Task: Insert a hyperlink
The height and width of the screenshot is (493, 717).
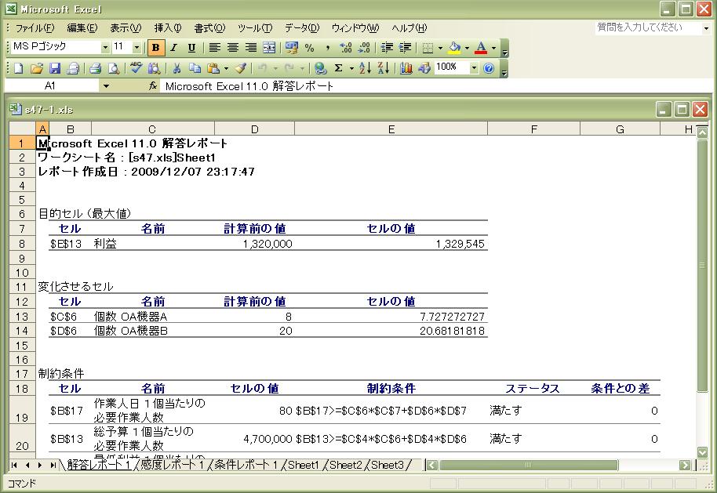Action: click(x=321, y=68)
